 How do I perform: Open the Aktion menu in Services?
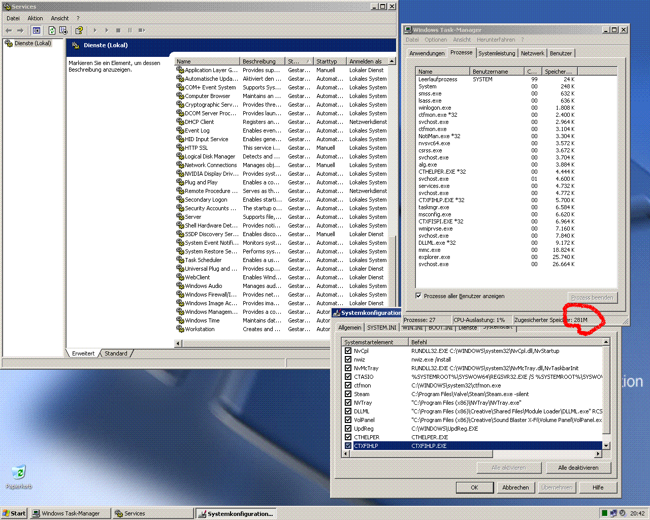(35, 18)
